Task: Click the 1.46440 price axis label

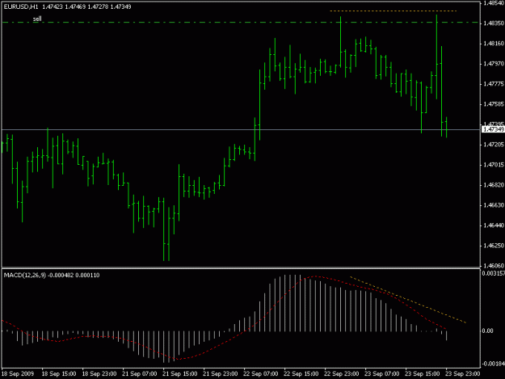Action: pyautogui.click(x=493, y=225)
